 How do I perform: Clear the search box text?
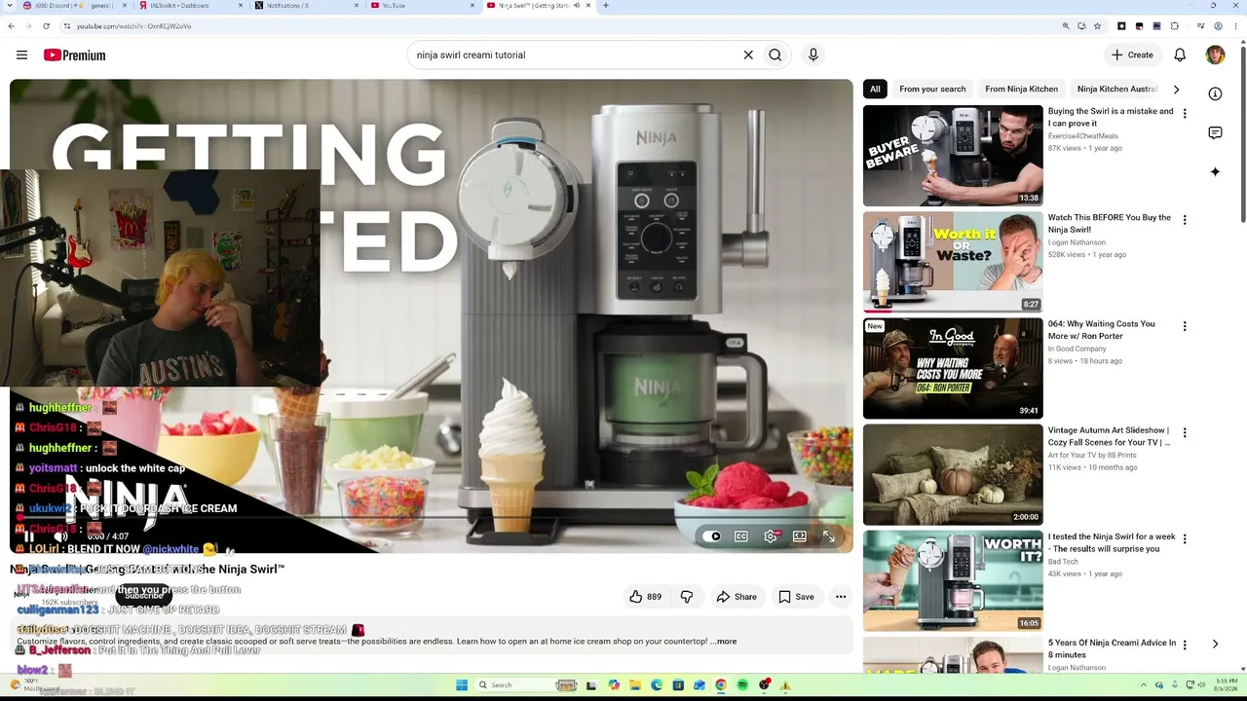click(748, 55)
